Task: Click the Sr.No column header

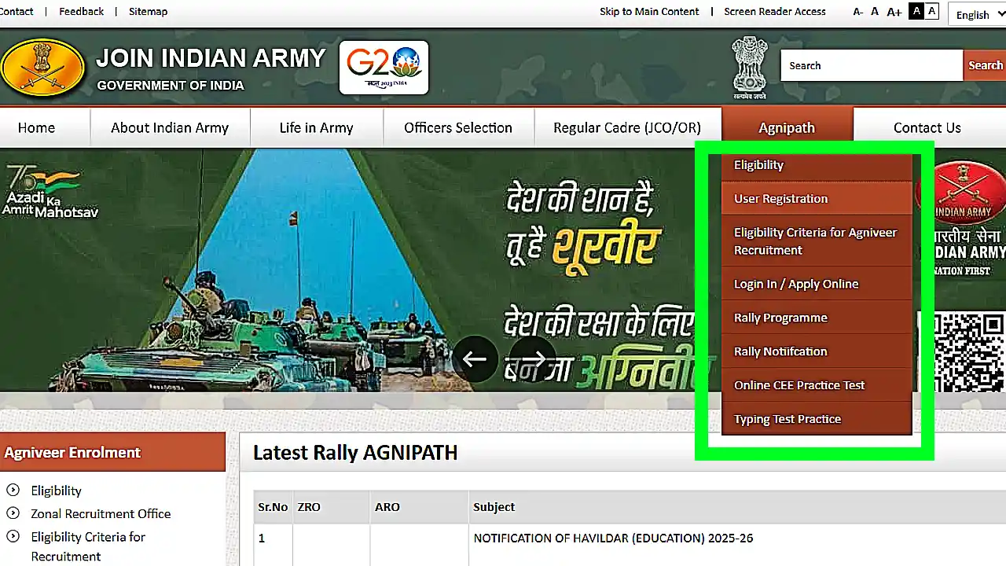Action: coord(273,507)
